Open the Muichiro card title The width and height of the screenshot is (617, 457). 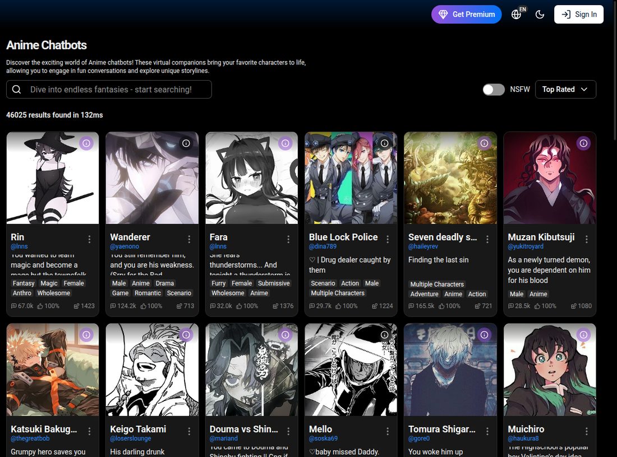point(526,429)
